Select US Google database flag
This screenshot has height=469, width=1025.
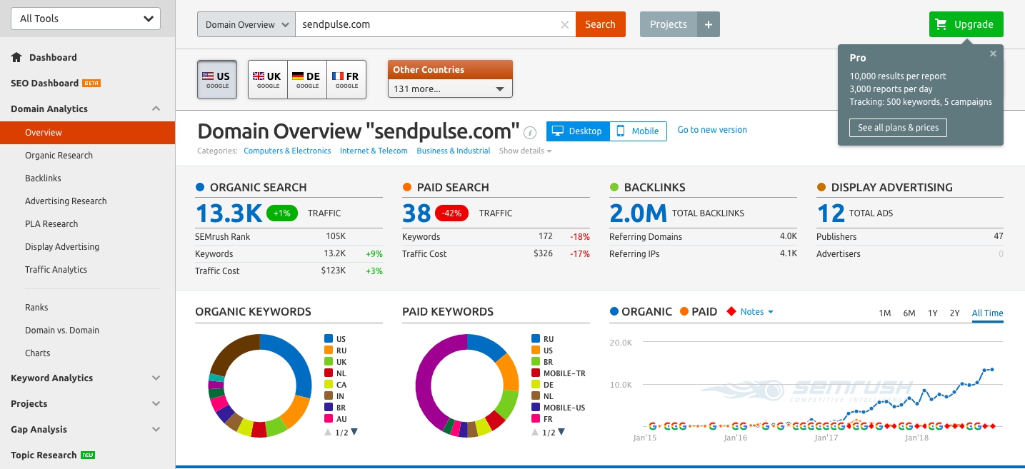pyautogui.click(x=217, y=79)
